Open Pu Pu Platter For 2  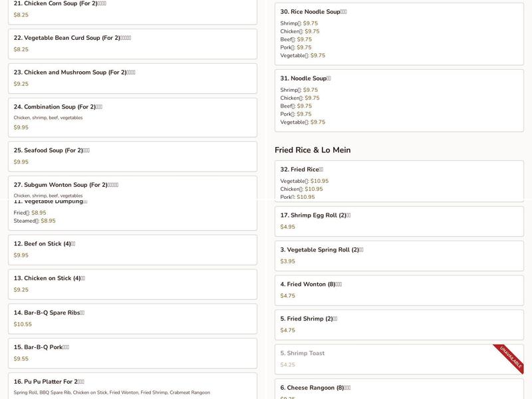(132, 386)
